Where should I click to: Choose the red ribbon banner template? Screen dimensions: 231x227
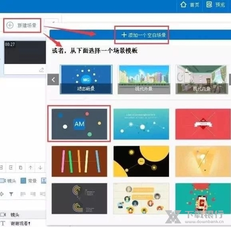point(203,124)
